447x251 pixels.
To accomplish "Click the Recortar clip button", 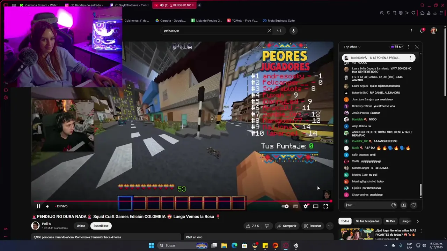I will click(x=312, y=226).
